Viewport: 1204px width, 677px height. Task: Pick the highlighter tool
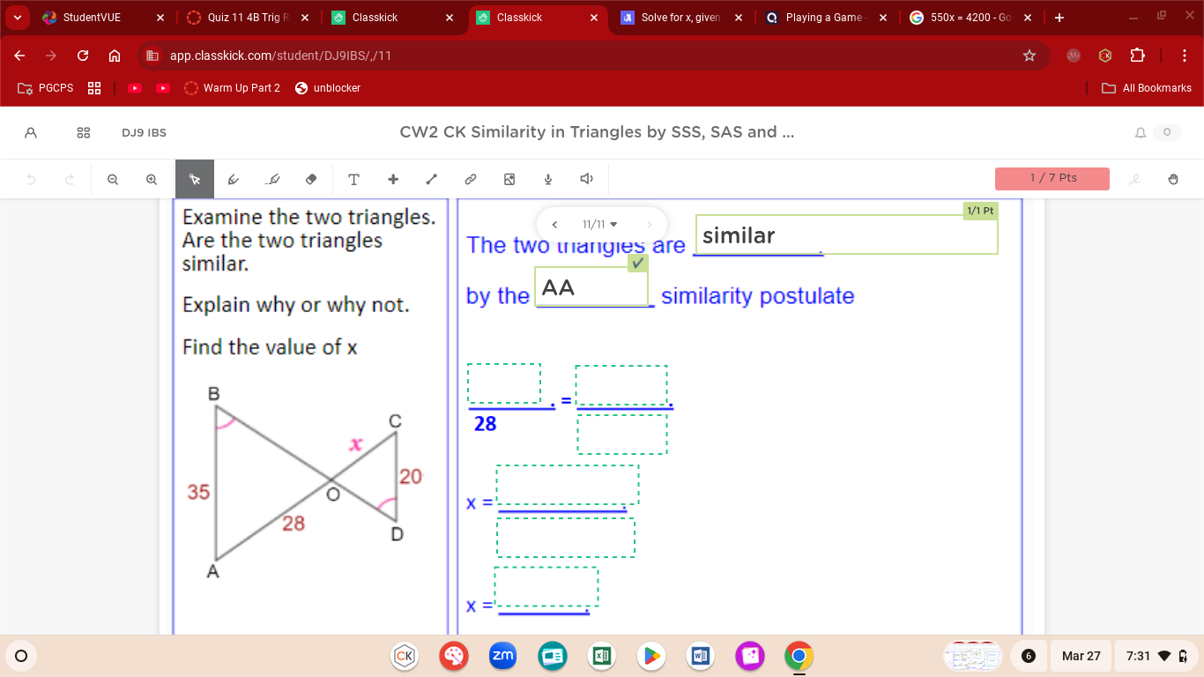point(272,179)
